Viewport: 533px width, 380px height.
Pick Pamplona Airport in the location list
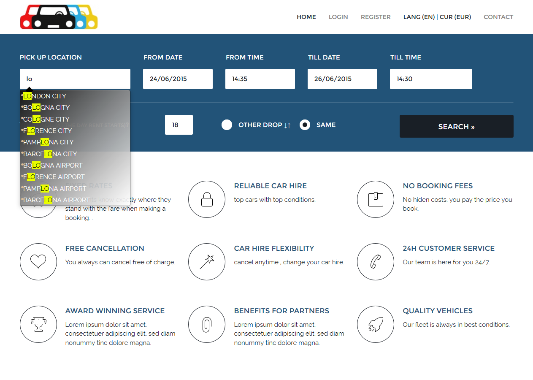[75, 188]
